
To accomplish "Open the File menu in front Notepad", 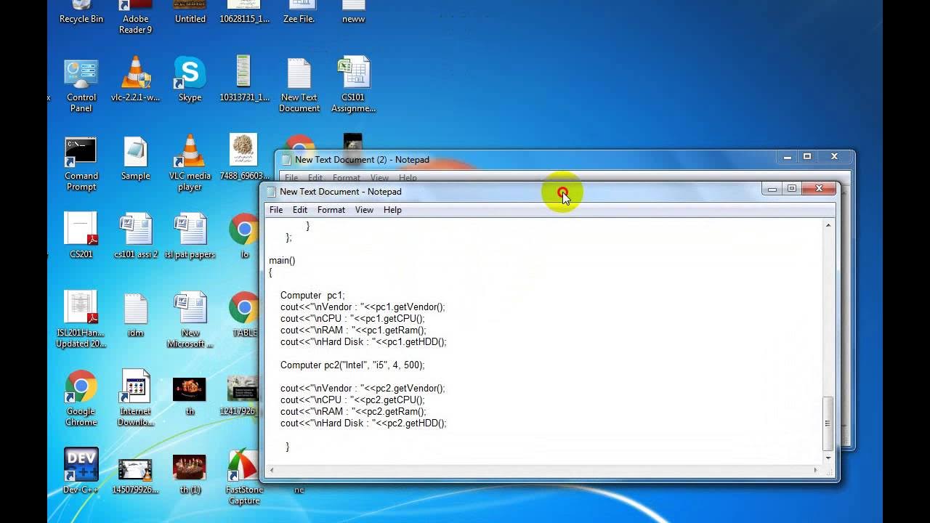I will pos(276,210).
